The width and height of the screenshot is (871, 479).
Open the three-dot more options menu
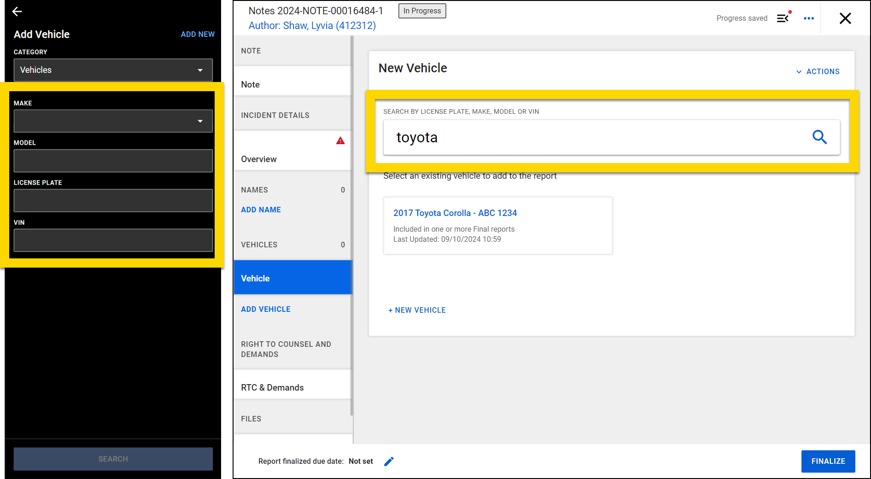[808, 18]
